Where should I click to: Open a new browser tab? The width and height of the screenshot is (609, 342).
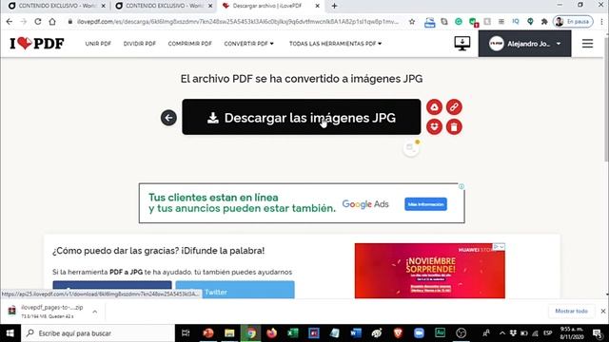(x=334, y=6)
